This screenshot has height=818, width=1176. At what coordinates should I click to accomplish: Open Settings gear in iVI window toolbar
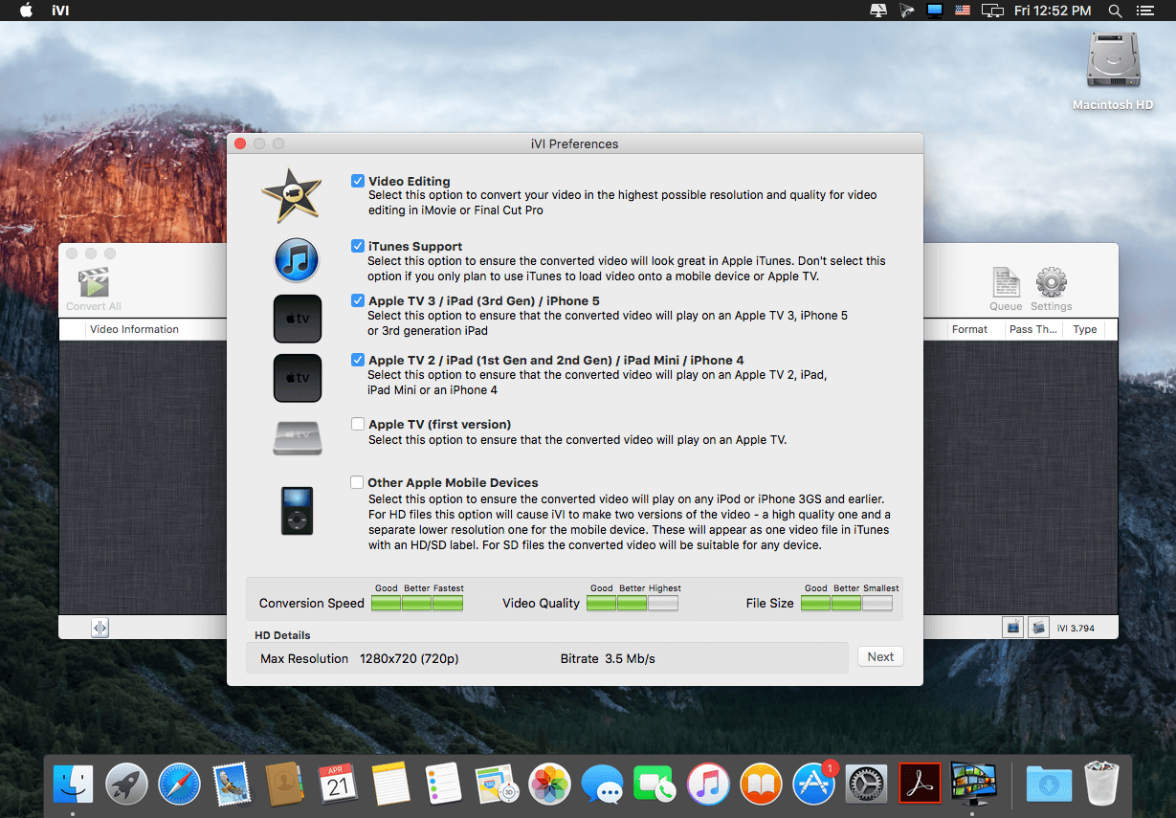(x=1051, y=289)
